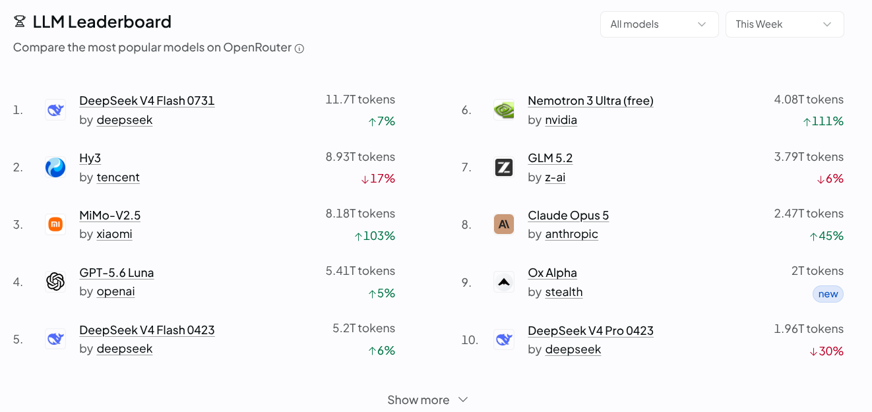Click the 8.93T tokens value
This screenshot has width=872, height=412.
click(x=360, y=157)
